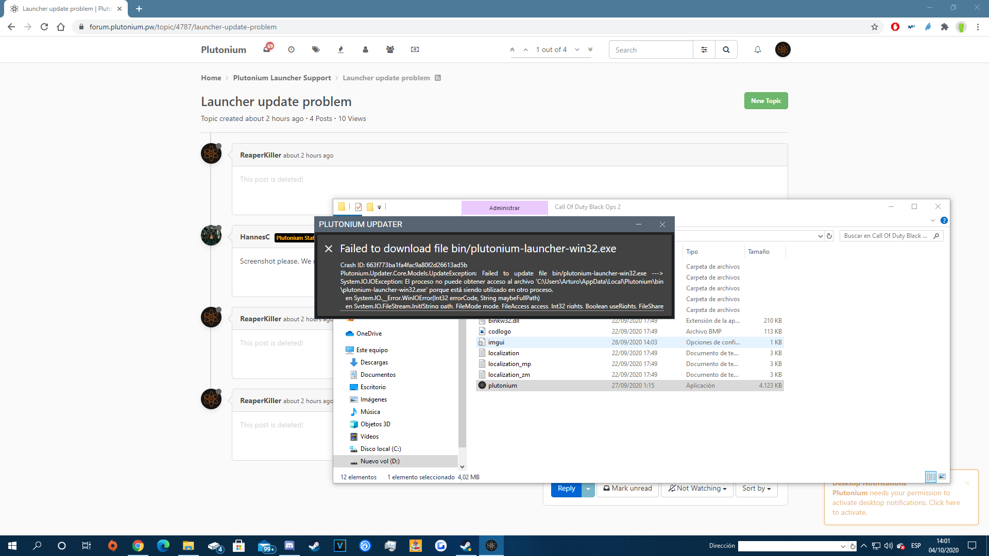
Task: Go to next post single-down arrow
Action: pyautogui.click(x=577, y=50)
